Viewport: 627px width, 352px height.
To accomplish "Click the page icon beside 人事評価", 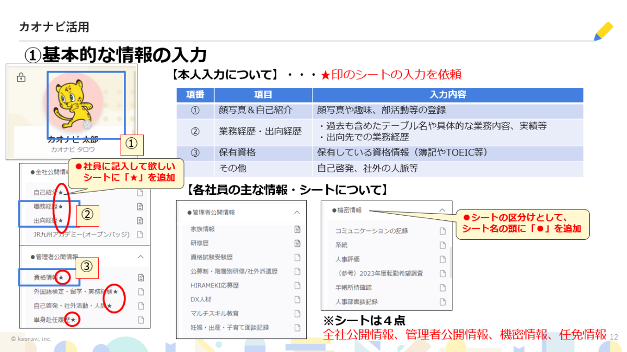I will pos(443,259).
